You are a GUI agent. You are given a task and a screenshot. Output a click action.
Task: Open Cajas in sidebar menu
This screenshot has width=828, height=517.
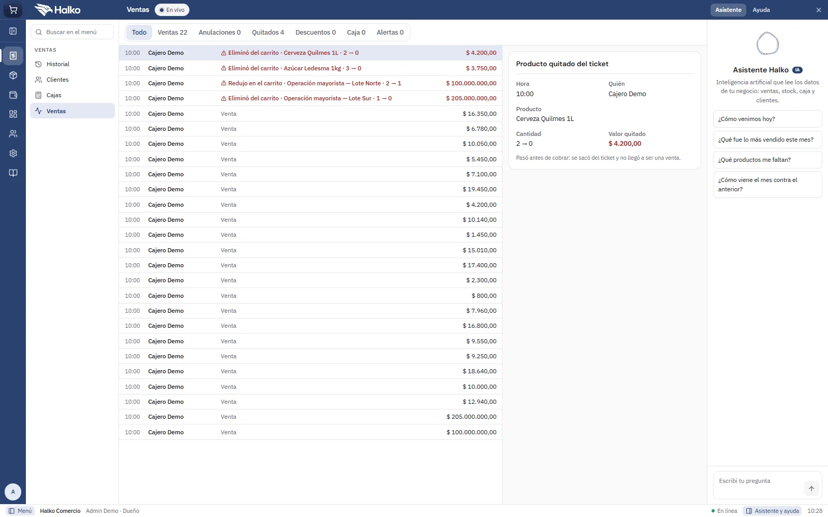(x=72, y=95)
